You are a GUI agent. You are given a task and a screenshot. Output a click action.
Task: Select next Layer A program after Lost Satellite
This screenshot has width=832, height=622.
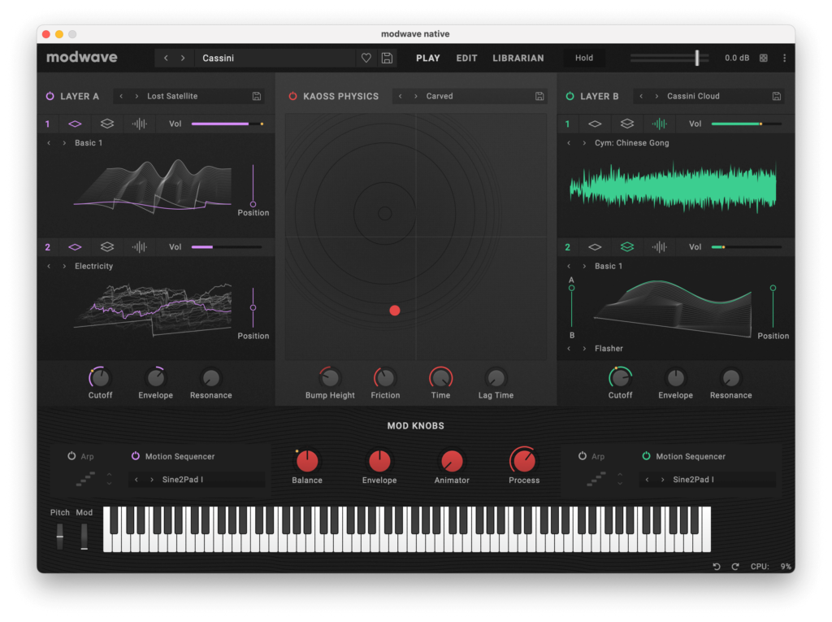136,96
